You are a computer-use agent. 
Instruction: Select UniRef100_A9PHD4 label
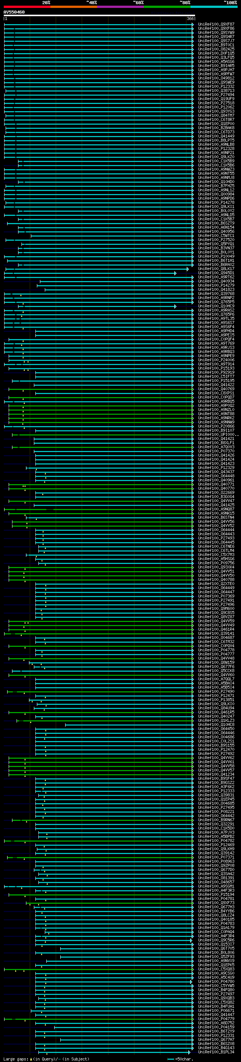coord(216,331)
